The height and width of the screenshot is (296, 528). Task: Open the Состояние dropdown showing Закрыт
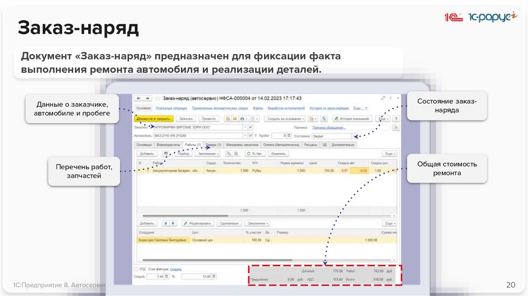point(355,136)
